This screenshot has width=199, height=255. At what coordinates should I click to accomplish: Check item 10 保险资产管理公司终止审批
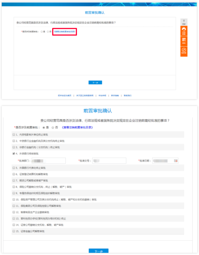tap(14, 199)
